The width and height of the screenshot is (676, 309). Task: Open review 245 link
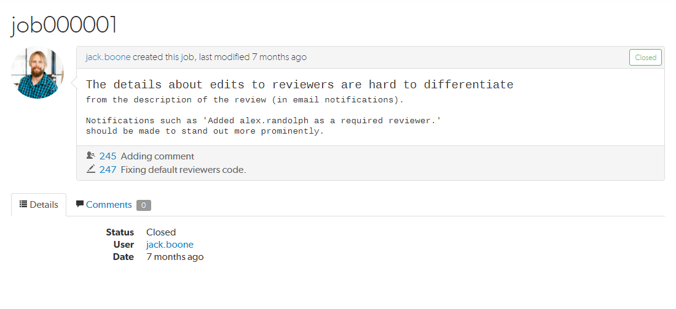tap(108, 156)
